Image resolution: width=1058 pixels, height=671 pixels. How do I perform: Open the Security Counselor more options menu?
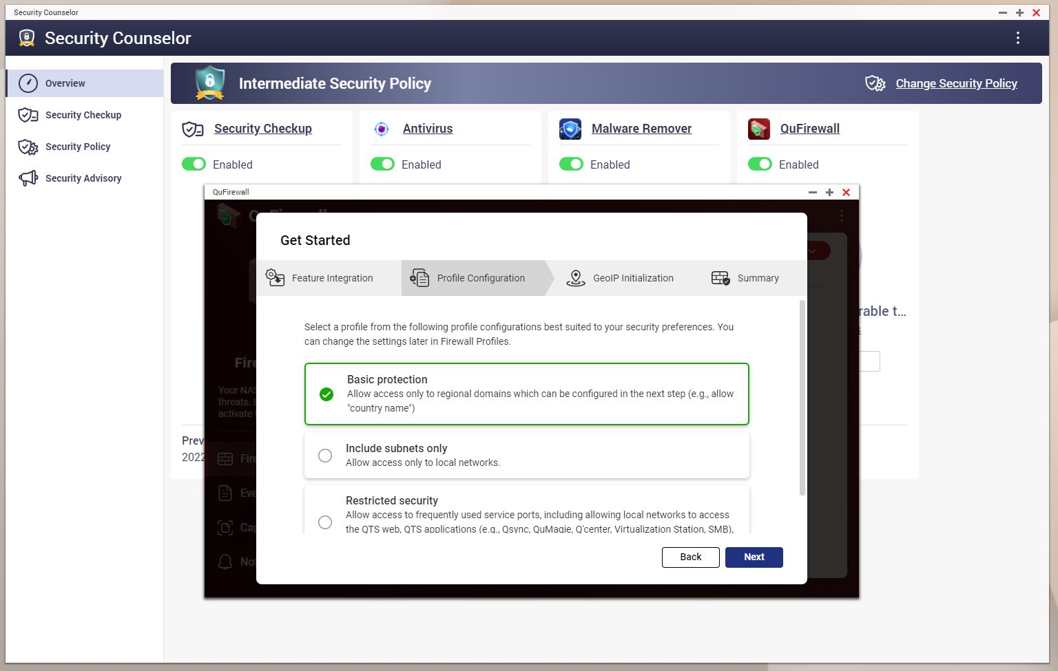(x=1017, y=38)
